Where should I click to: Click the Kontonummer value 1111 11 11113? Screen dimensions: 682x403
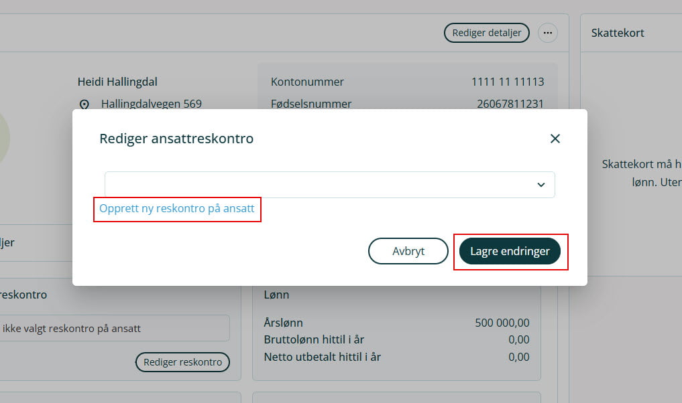coord(507,82)
